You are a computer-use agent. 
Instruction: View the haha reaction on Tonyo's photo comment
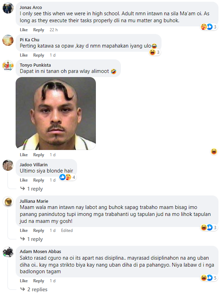coord(214,151)
